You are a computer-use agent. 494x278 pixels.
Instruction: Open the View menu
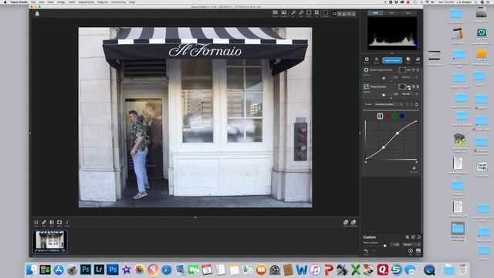[x=50, y=2]
